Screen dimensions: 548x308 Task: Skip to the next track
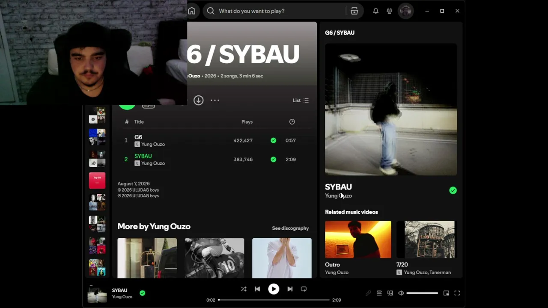290,289
